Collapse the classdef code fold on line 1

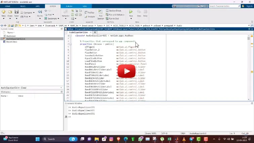click(70, 35)
